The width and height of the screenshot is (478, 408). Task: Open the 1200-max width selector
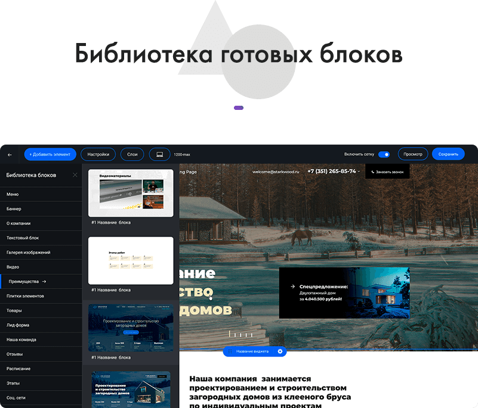182,155
